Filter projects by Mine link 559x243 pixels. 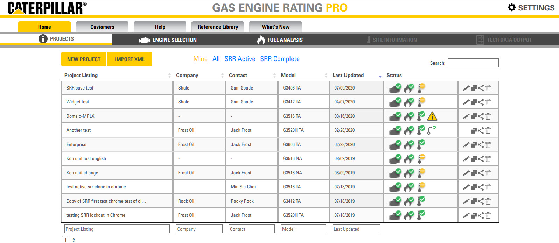pyautogui.click(x=201, y=59)
